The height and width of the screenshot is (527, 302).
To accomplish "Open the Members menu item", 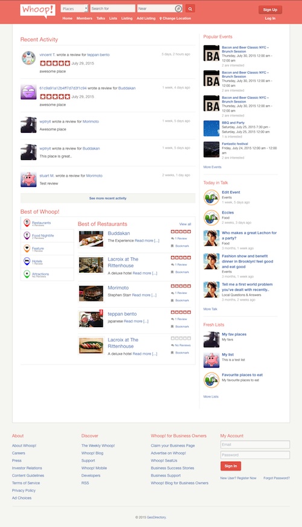I will pyautogui.click(x=85, y=19).
